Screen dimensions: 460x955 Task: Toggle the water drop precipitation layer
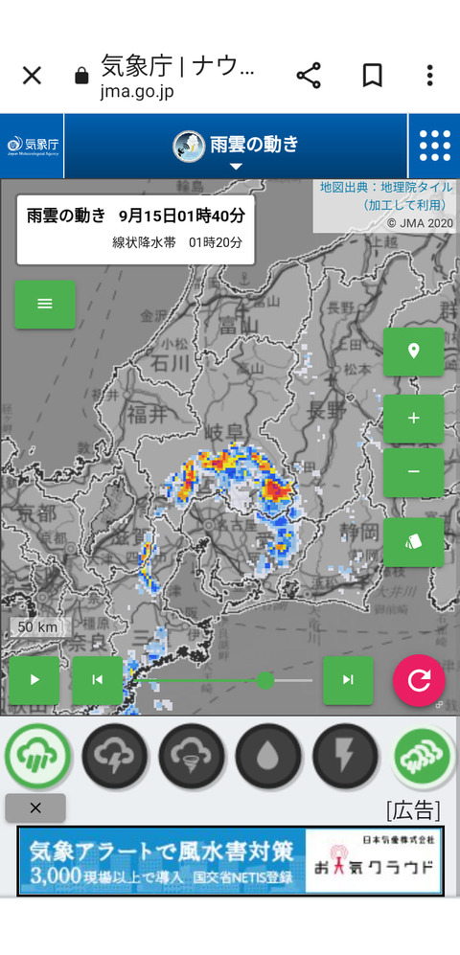click(x=268, y=756)
